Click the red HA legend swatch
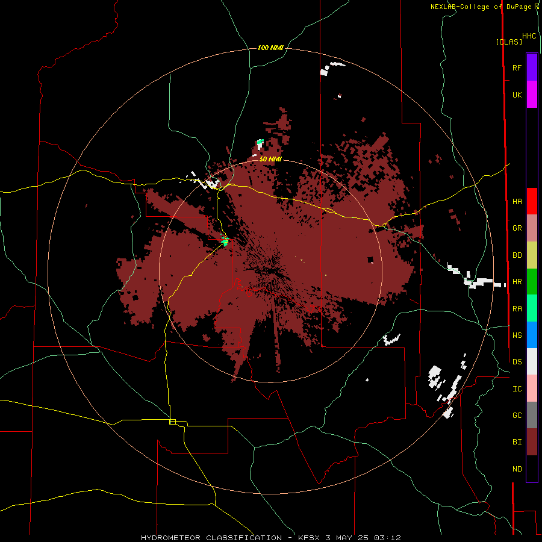This screenshot has height=542, width=542. pos(532,201)
